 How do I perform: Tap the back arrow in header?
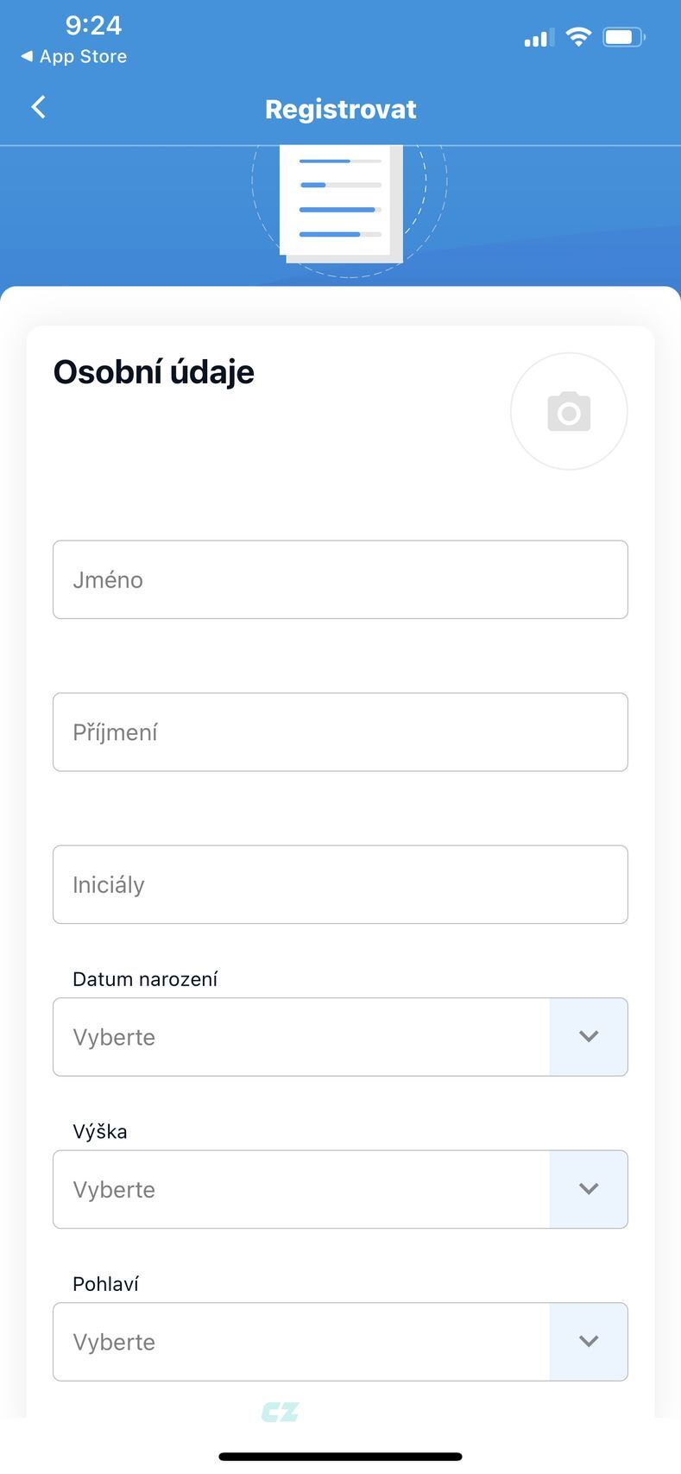point(38,107)
